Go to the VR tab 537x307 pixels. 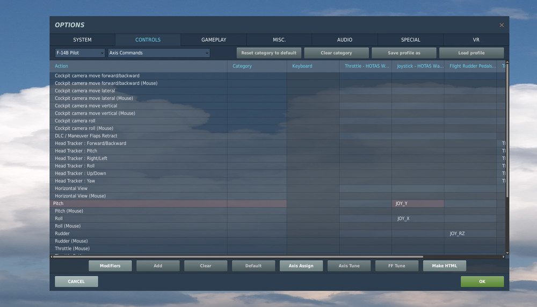(476, 40)
